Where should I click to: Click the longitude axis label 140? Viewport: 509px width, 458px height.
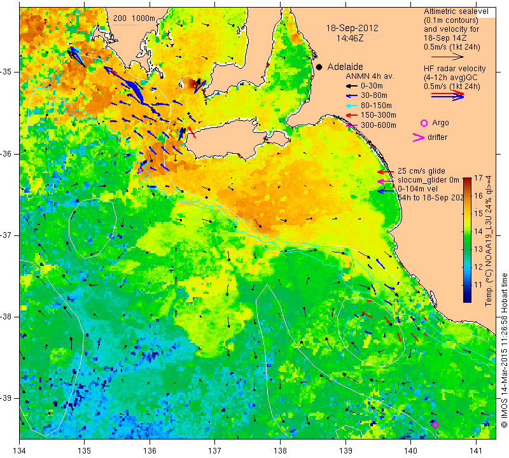[410, 451]
